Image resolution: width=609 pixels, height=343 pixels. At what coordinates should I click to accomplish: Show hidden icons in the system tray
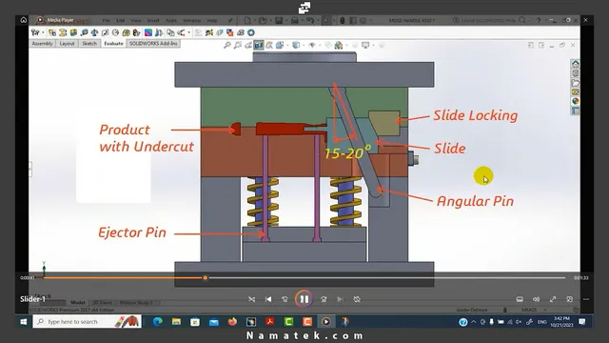(474, 322)
